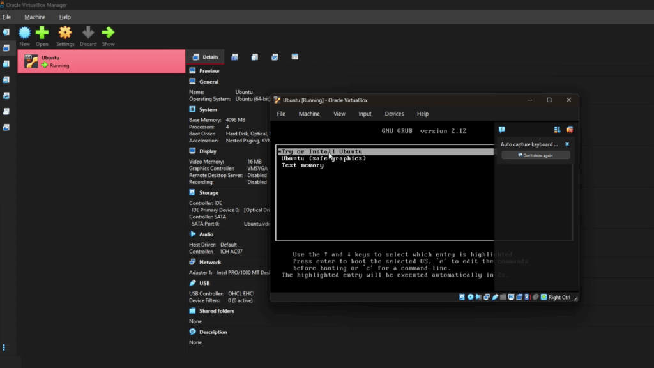Image resolution: width=654 pixels, height=368 pixels.
Task: Open the Settings gear for Ubuntu VM
Action: click(x=65, y=32)
